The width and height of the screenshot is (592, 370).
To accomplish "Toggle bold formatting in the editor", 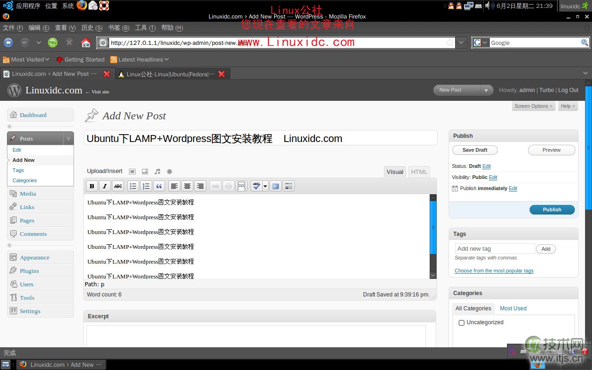I will (92, 186).
